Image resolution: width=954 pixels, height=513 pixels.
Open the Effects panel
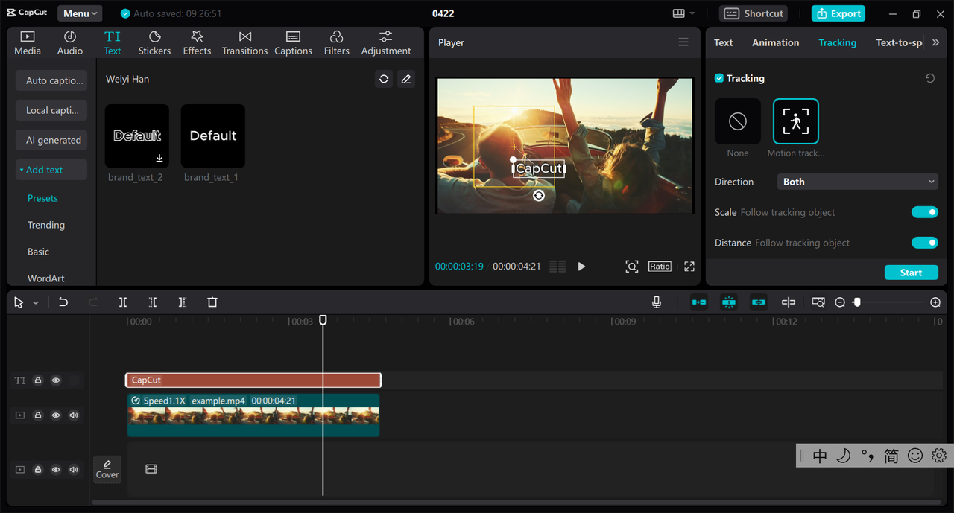(x=197, y=43)
